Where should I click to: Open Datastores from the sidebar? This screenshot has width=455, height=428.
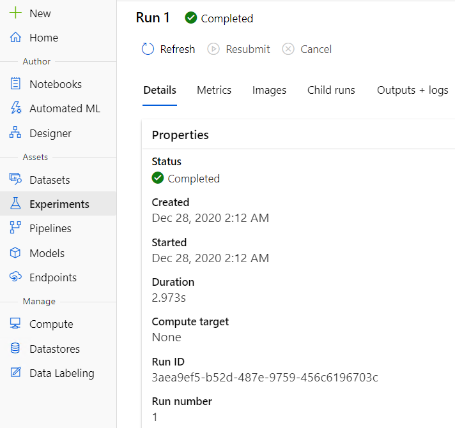point(55,349)
